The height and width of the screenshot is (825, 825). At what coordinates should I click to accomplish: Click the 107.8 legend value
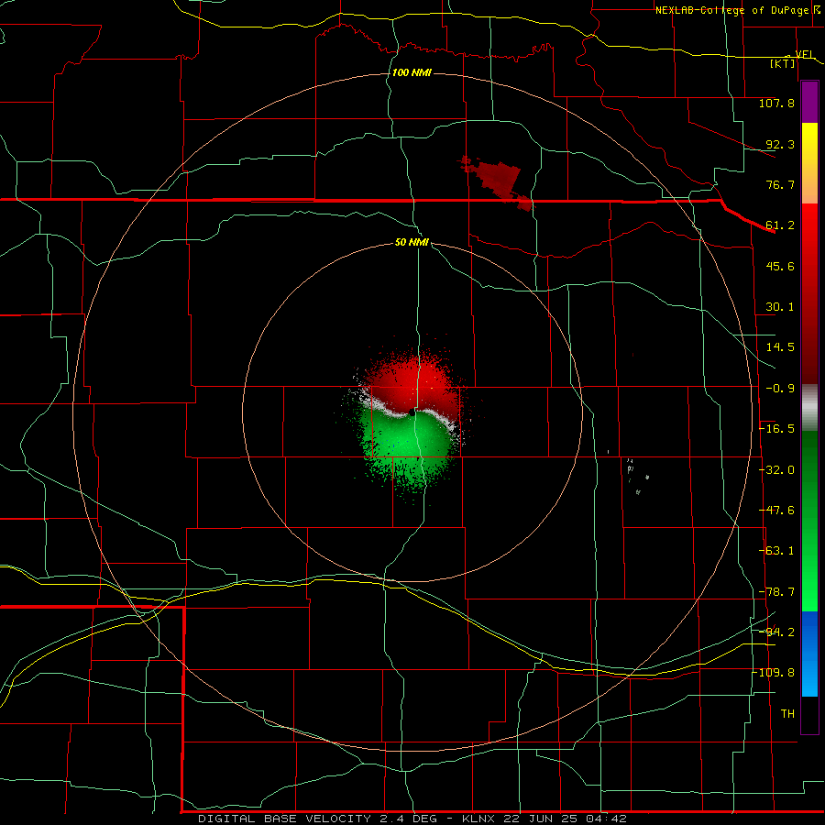776,103
